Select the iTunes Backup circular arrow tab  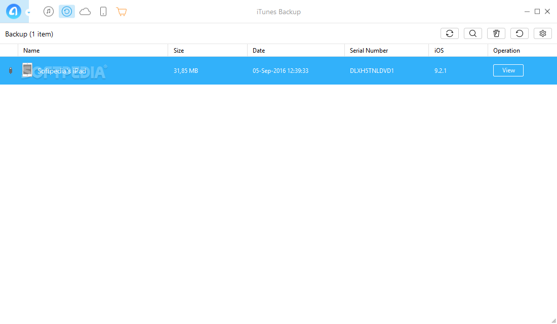click(x=67, y=11)
